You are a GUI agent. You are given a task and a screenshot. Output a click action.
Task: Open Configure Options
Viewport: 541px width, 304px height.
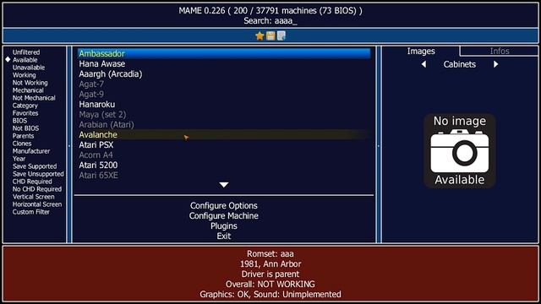[224, 206]
